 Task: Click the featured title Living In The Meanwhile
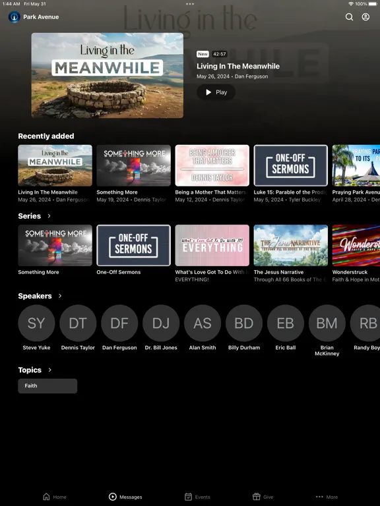(238, 66)
